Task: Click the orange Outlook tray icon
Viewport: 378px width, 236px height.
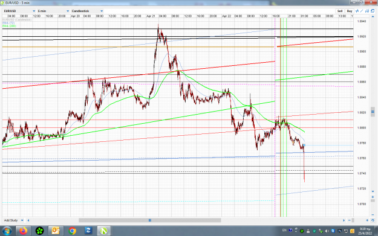Action: pyautogui.click(x=352, y=231)
